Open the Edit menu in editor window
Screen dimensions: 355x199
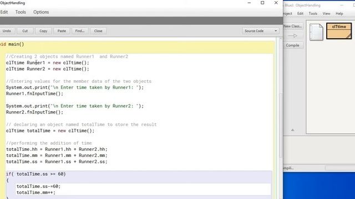point(4,12)
